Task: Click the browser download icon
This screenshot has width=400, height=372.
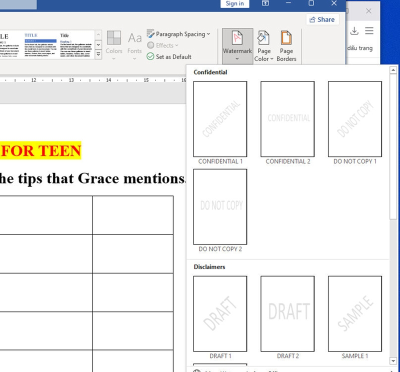Action: [x=354, y=31]
